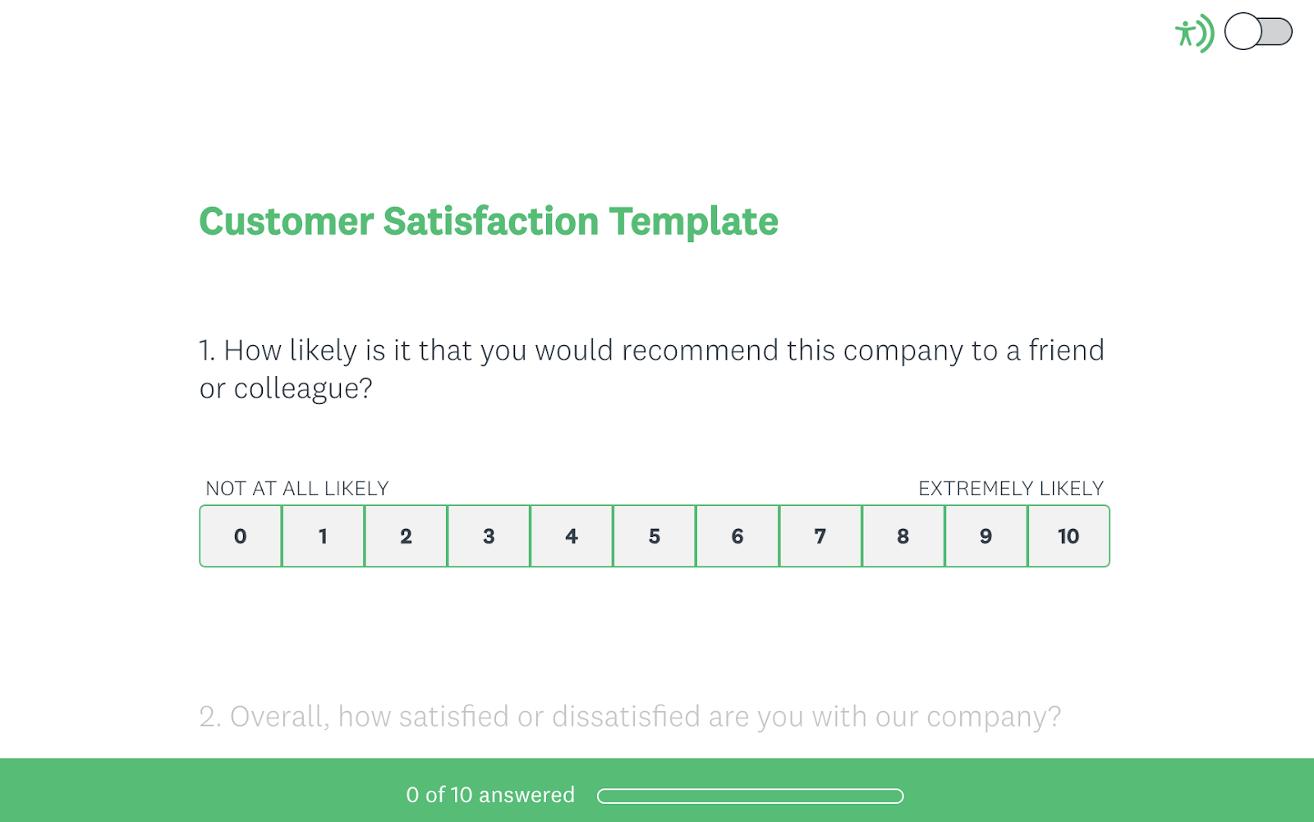Image resolution: width=1314 pixels, height=822 pixels.
Task: Pick rating 3 on the likelihood scale
Action: (489, 536)
